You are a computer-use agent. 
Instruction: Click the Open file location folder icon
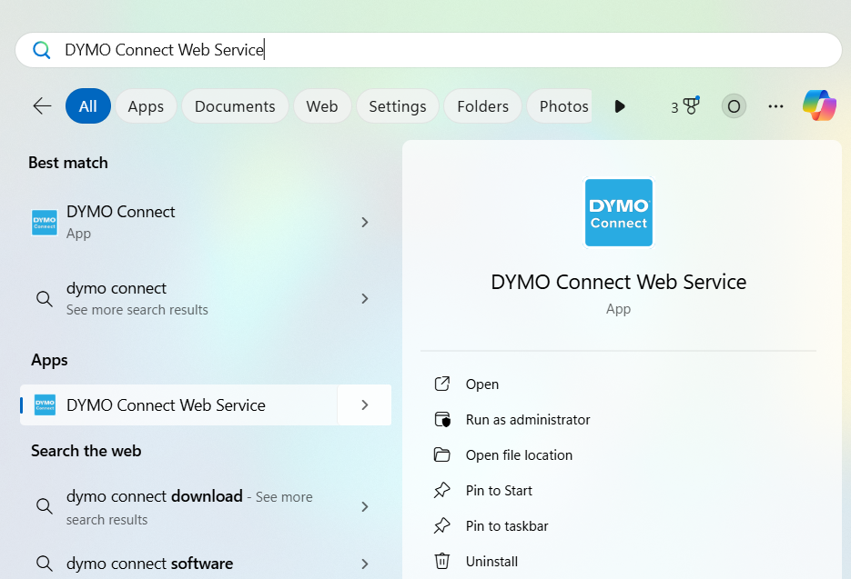point(442,454)
